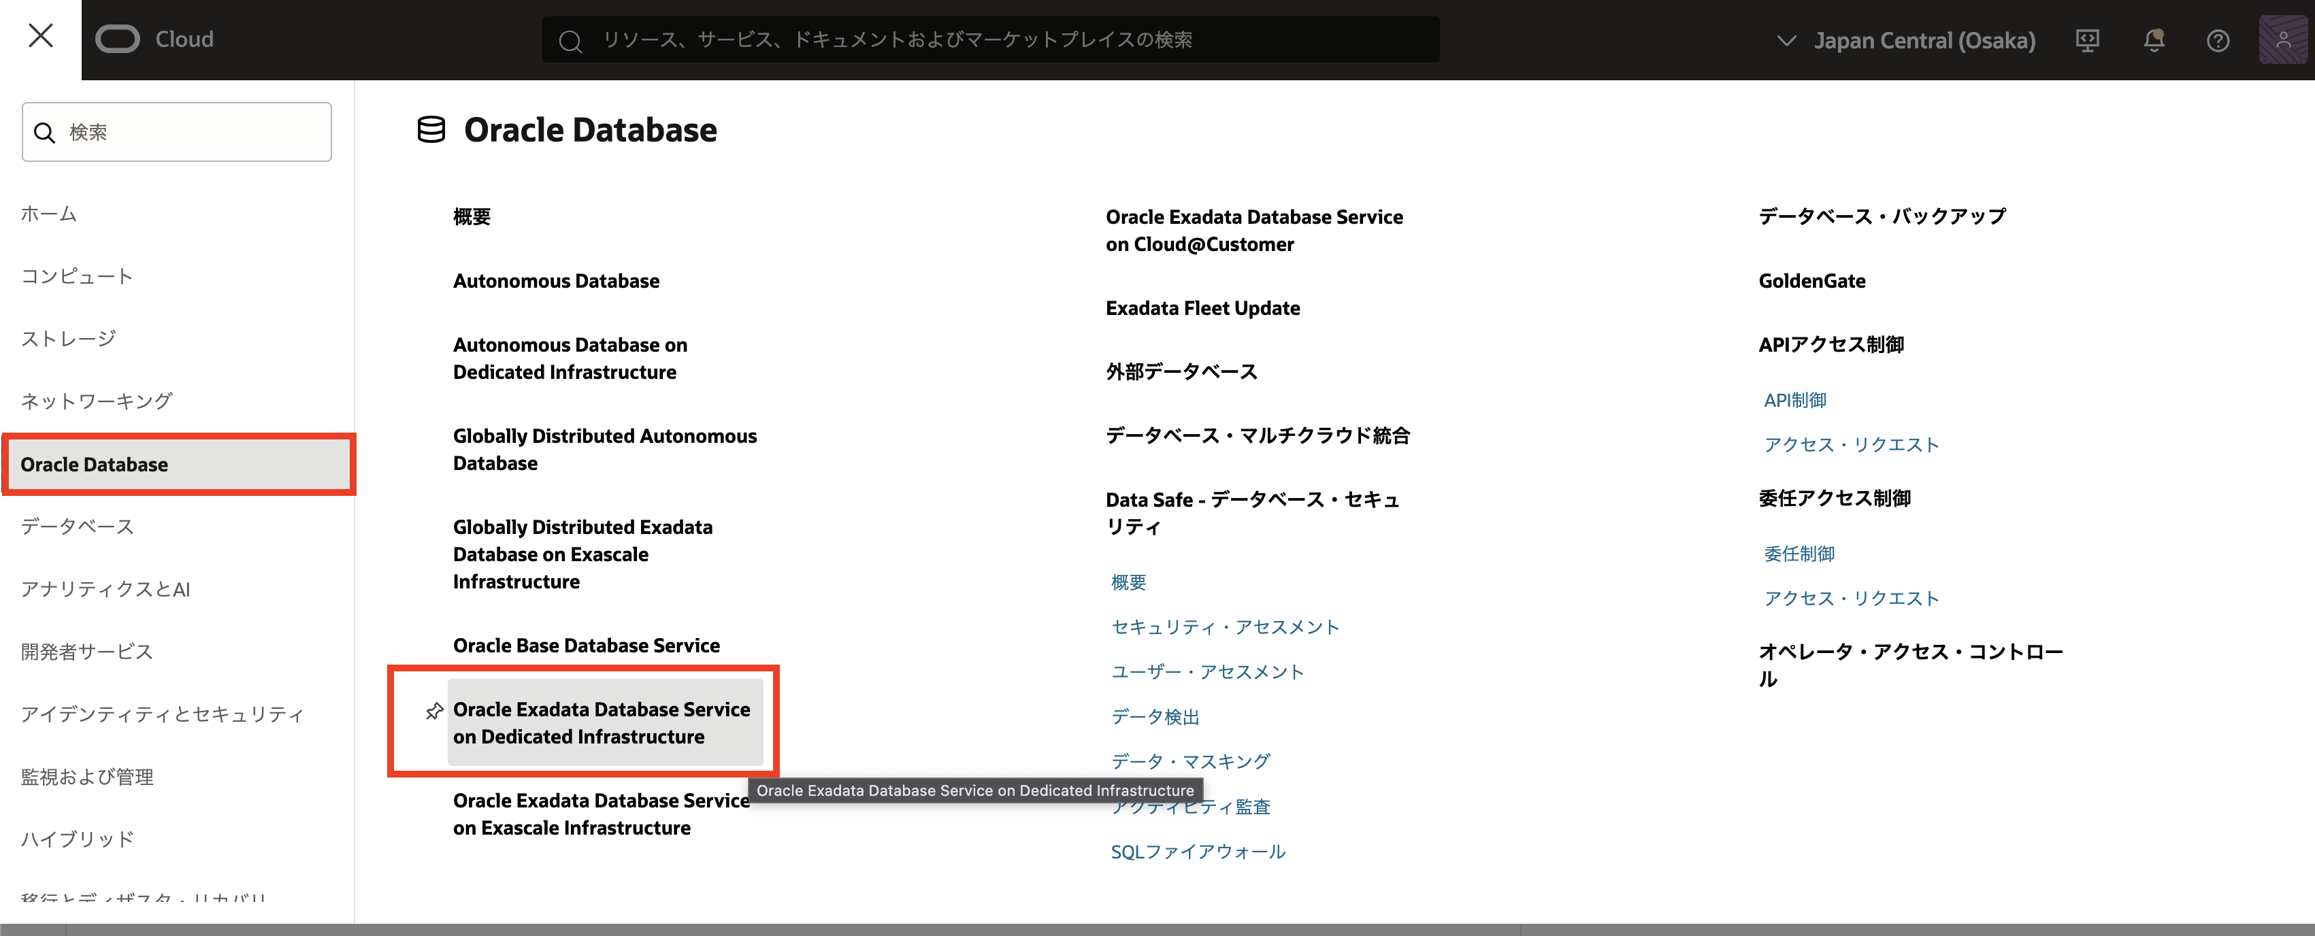2315x936 pixels.
Task: Open GoldenGate service
Action: (1811, 281)
